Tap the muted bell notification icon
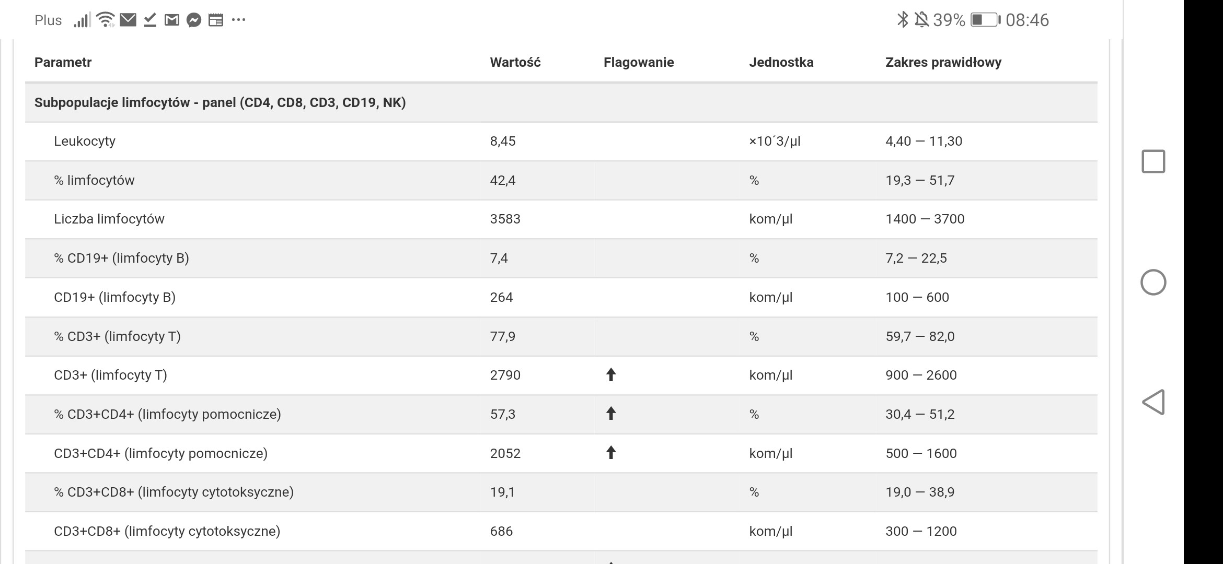The height and width of the screenshot is (564, 1223). 922,20
